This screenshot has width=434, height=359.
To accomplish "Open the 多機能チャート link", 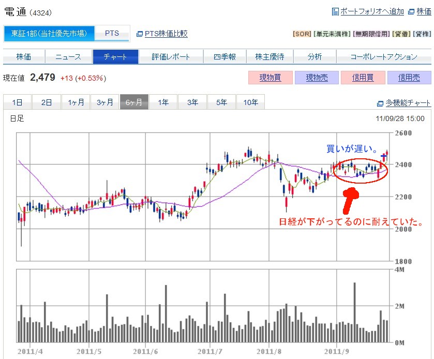I will pyautogui.click(x=408, y=103).
